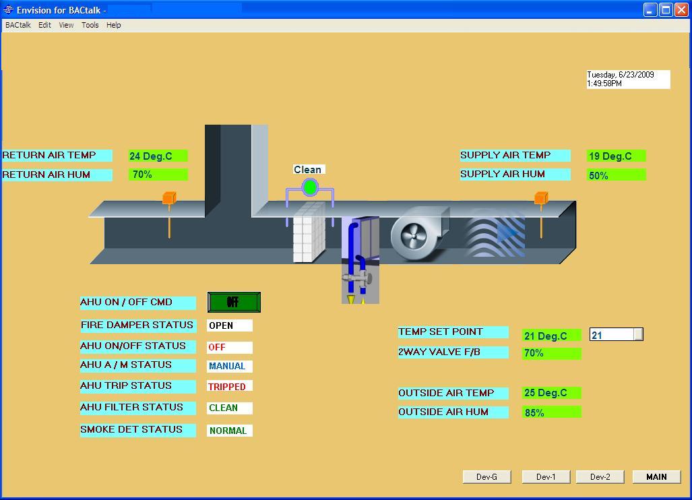Click the AHU ON/OFF STATUS label

pos(137,346)
